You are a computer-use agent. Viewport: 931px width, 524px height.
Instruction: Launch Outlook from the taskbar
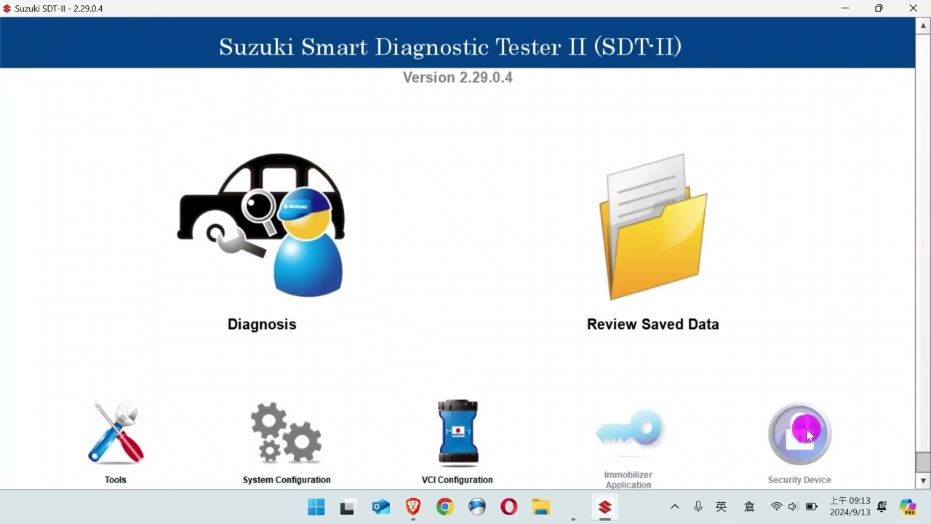pos(381,507)
